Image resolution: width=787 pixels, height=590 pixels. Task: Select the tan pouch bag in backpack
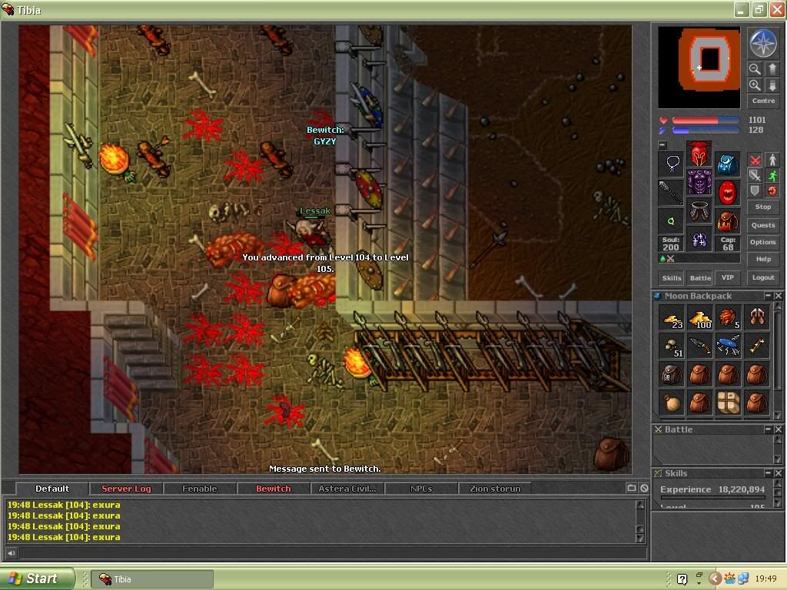tap(672, 403)
